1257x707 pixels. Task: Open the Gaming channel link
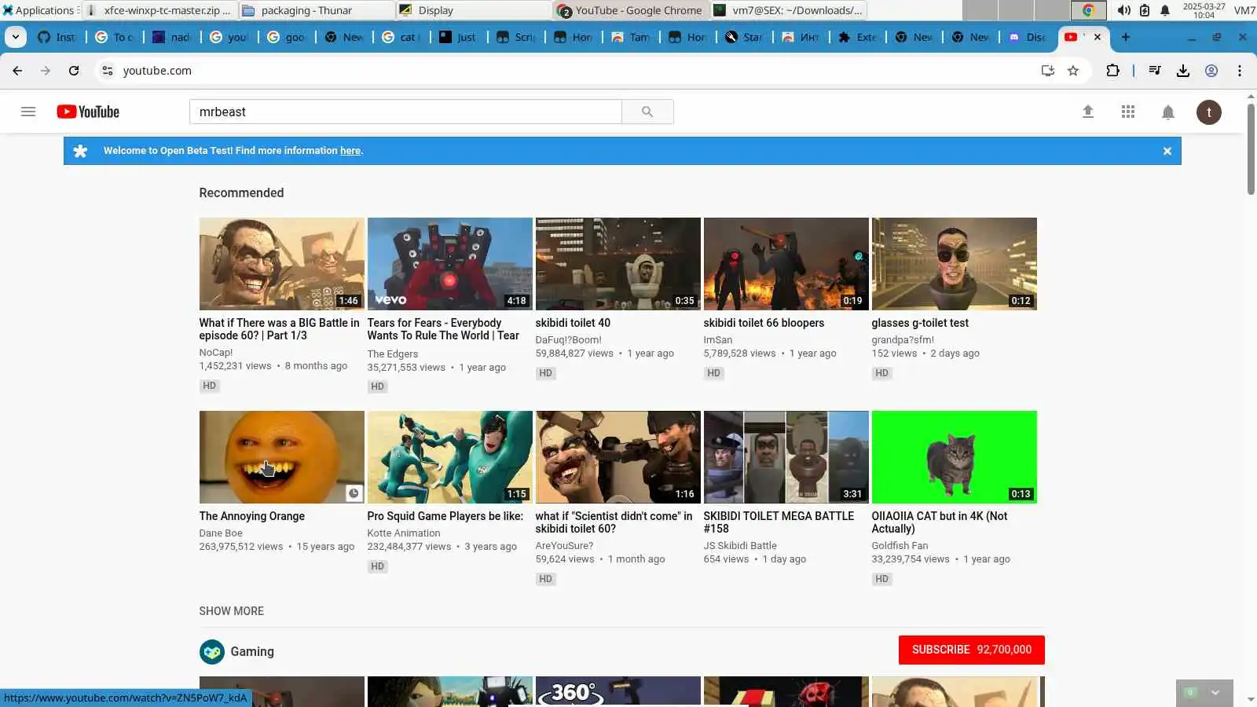pos(252,652)
